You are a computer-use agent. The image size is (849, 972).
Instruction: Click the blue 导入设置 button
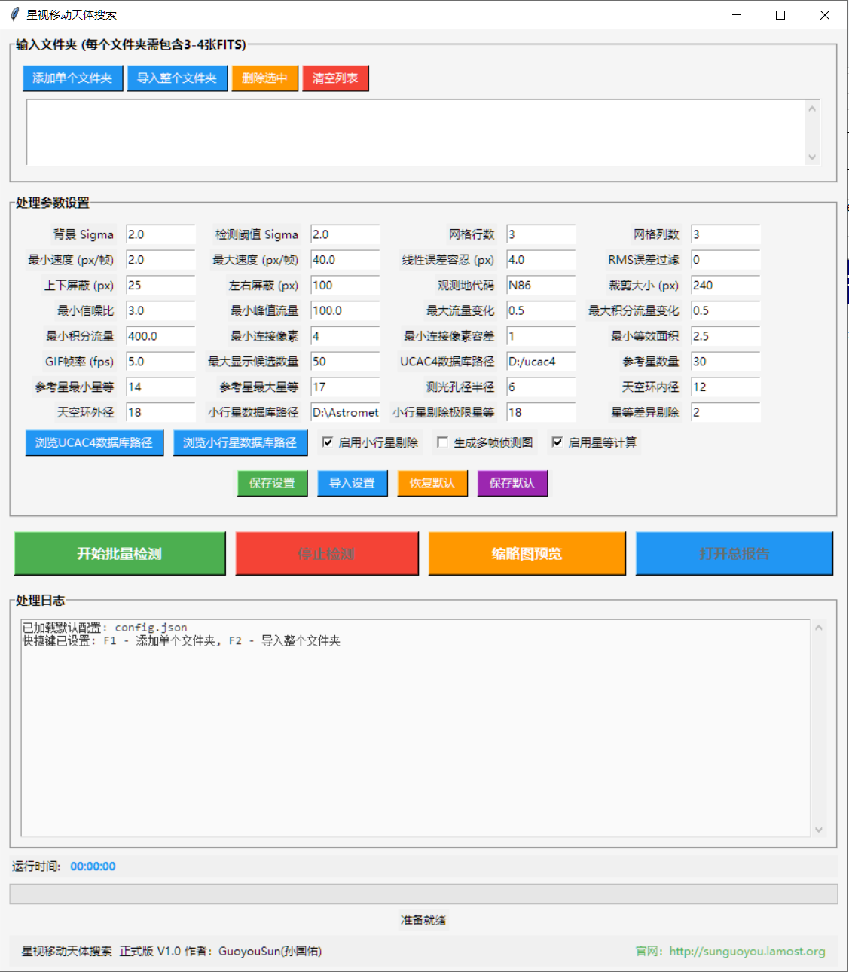point(352,483)
